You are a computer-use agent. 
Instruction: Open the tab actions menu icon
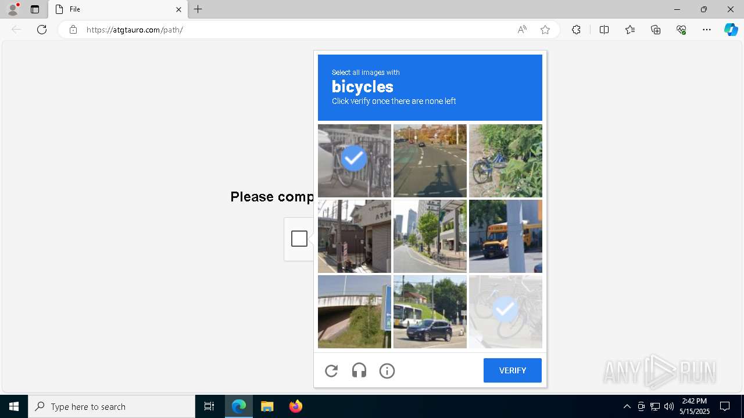tap(35, 9)
